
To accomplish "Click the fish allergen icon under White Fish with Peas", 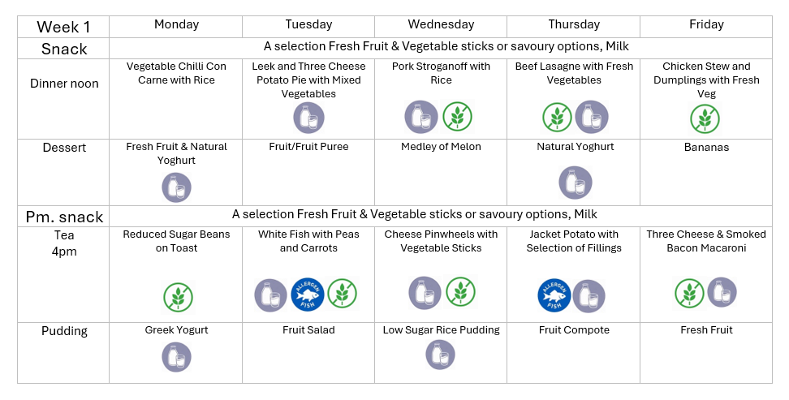I will pos(308,295).
